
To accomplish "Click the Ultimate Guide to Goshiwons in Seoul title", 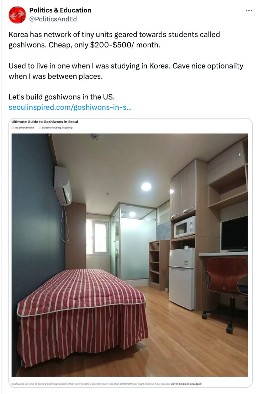I will (44, 122).
